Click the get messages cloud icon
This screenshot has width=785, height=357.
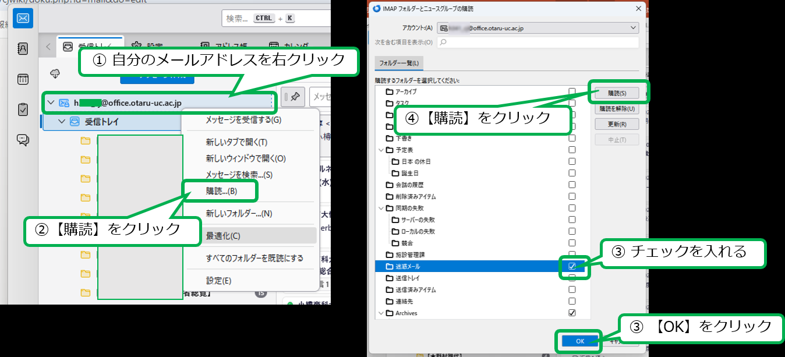55,74
